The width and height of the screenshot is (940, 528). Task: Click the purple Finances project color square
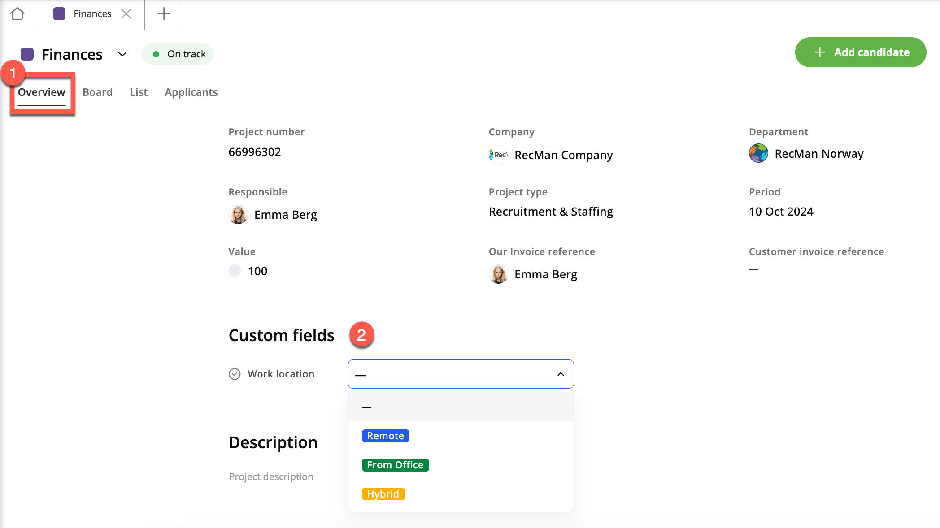point(27,54)
